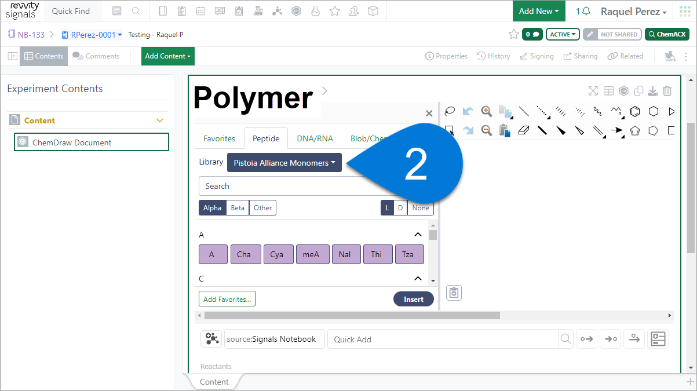Toggle the Beta amino acid filter
Screen dimensions: 697x391
point(238,208)
